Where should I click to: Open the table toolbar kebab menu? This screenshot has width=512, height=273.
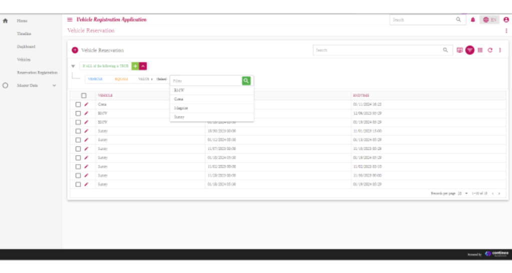point(500,50)
